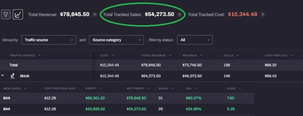
Task: Select the tiktok traffic source row
Action: [151, 76]
